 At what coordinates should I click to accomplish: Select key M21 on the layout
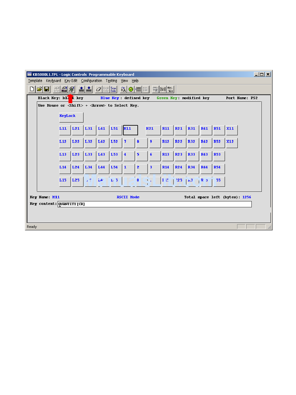pyautogui.click(x=153, y=130)
